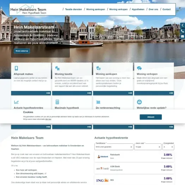The width and height of the screenshot is (185, 185).
Task: Open the Taxatie diensten menu item
Action: (73, 10)
